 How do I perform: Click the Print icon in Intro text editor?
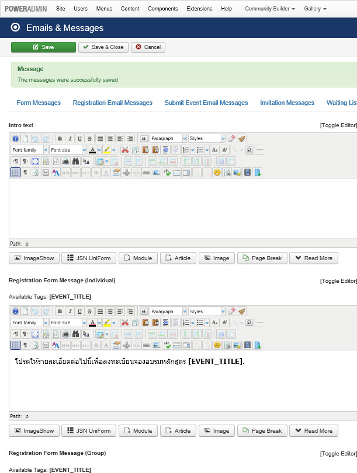66,161
